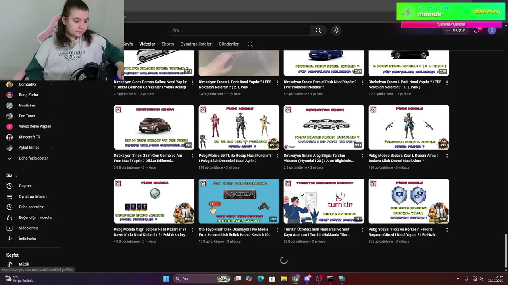
Task: Activate voice search microphone icon
Action: point(336,30)
